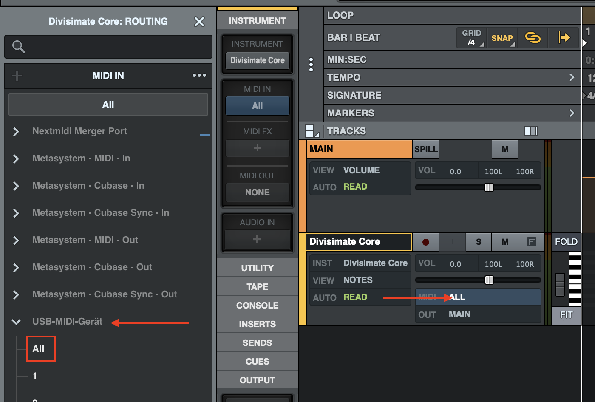
Task: Click the MAIN track volume fader handle
Action: point(489,187)
